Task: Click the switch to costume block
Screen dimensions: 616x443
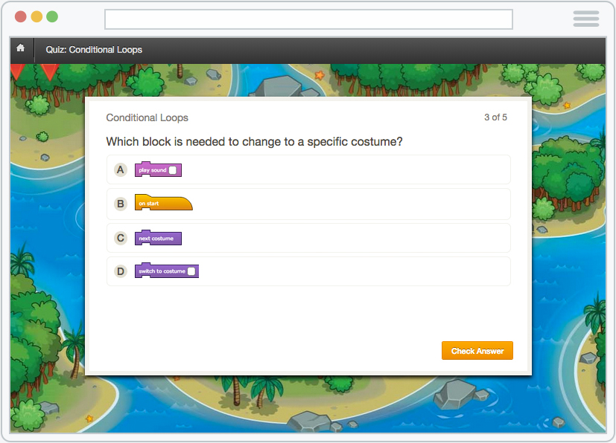Action: (162, 271)
